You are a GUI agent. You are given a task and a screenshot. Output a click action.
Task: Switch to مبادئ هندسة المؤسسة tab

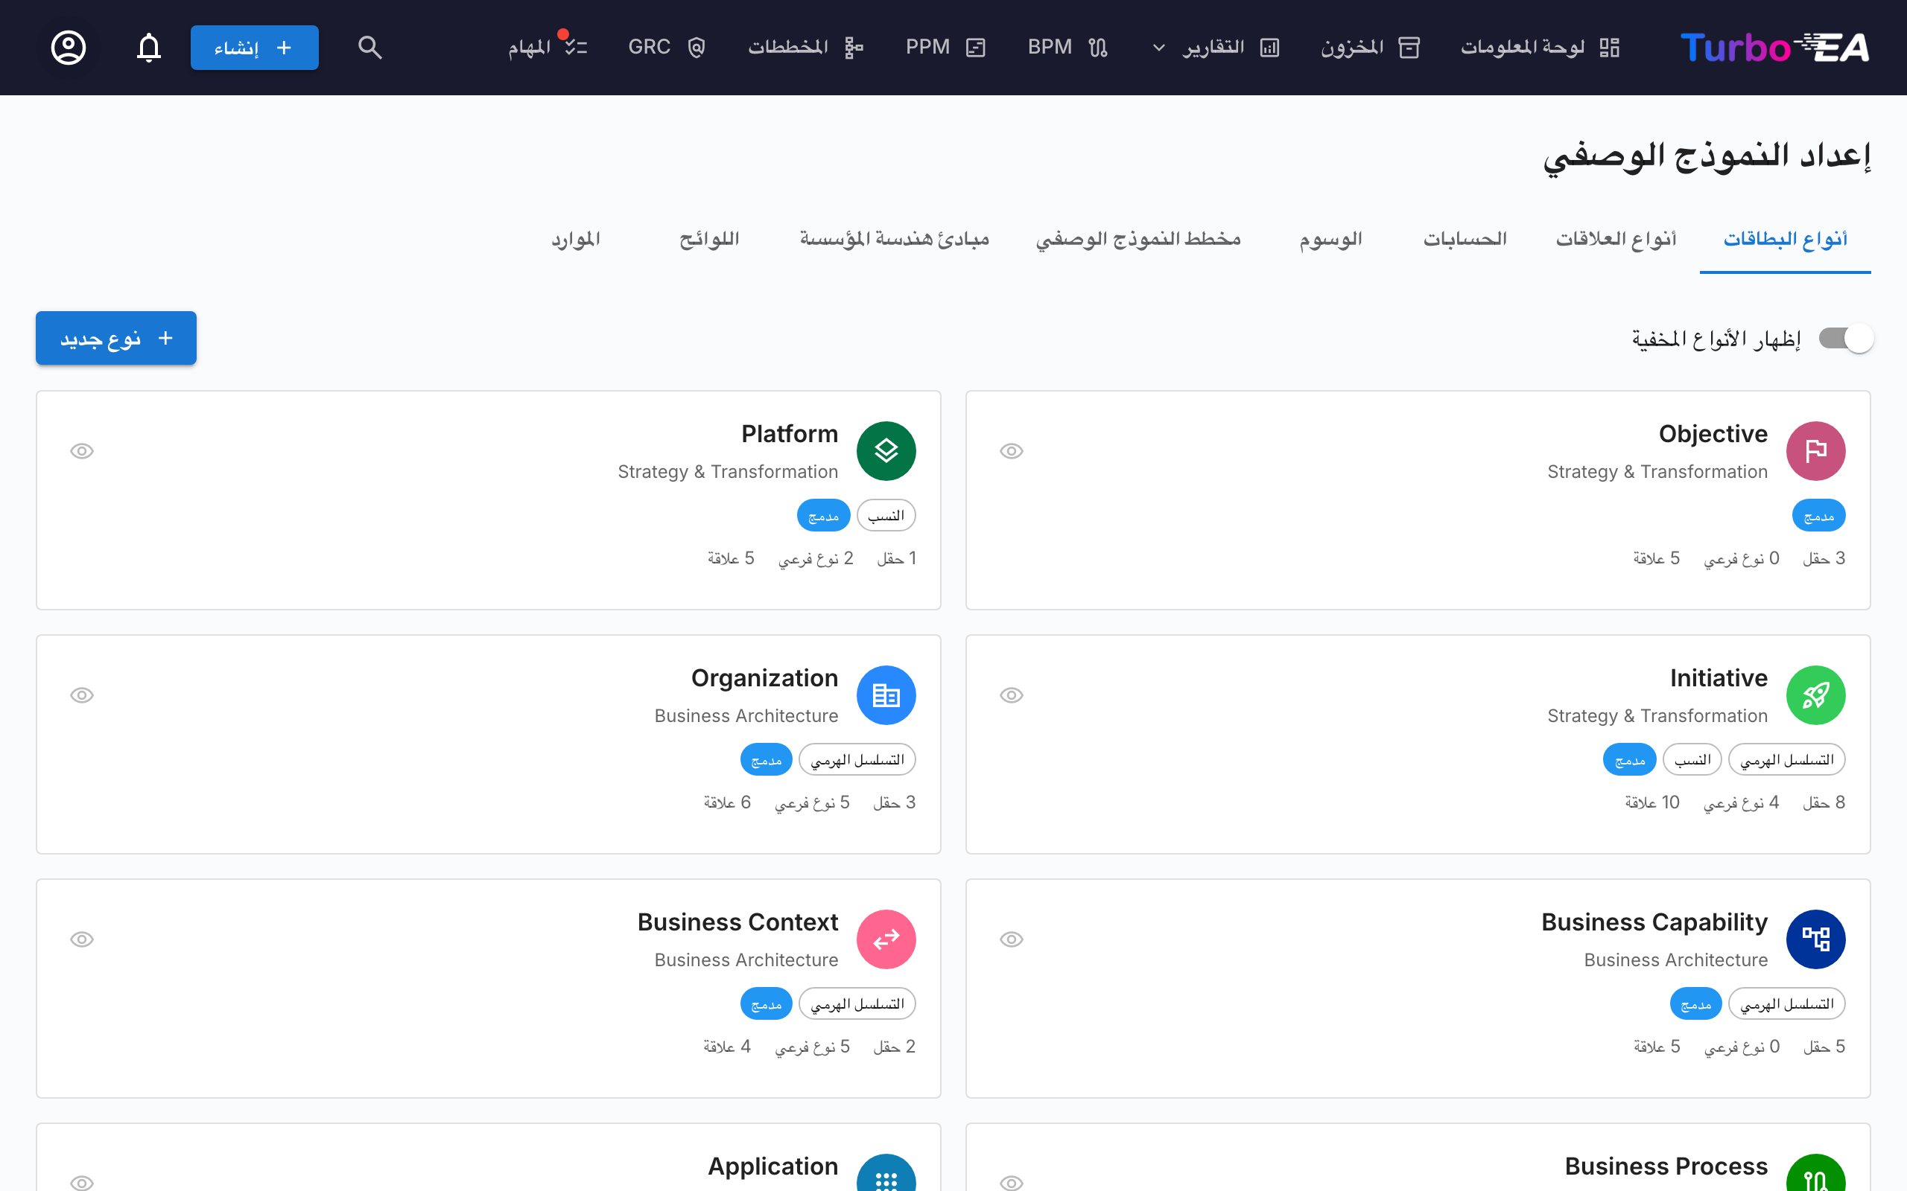pos(895,239)
